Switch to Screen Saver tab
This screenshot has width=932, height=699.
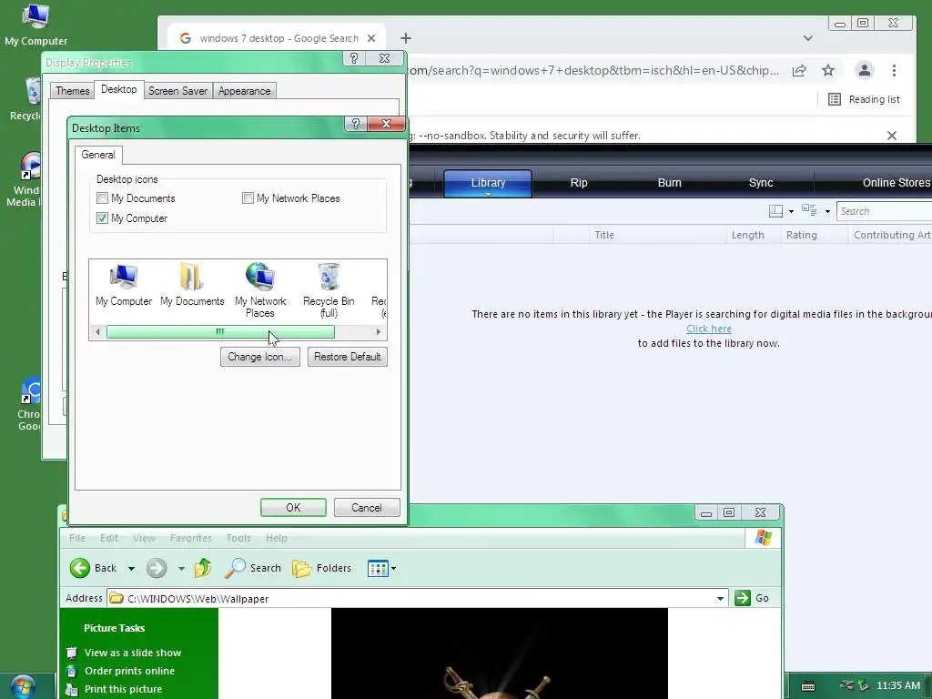[x=177, y=91]
